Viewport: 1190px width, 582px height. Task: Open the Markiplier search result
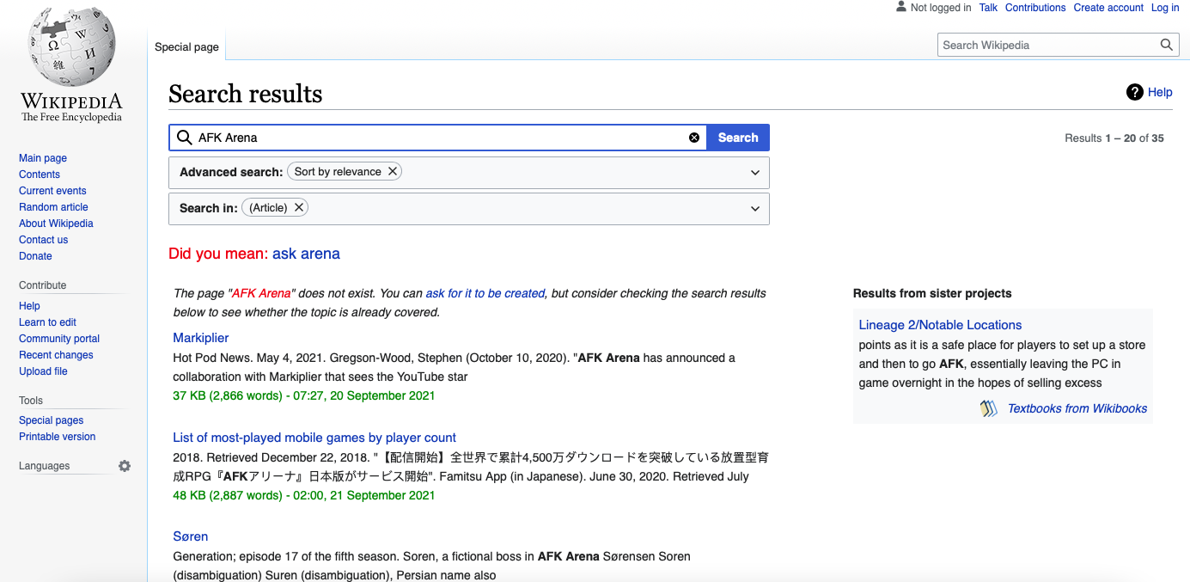[201, 338]
